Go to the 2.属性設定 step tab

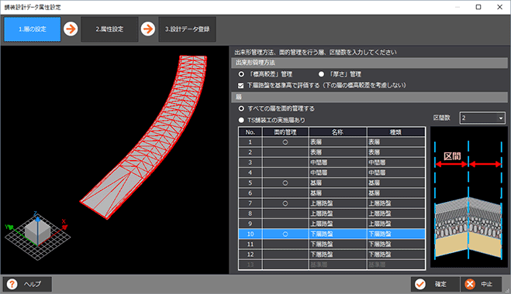click(109, 29)
